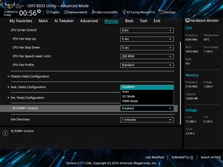The width and height of the screenshot is (223, 167).
Task: Click the CPU Q-Fan Control label
Action: tap(24, 30)
